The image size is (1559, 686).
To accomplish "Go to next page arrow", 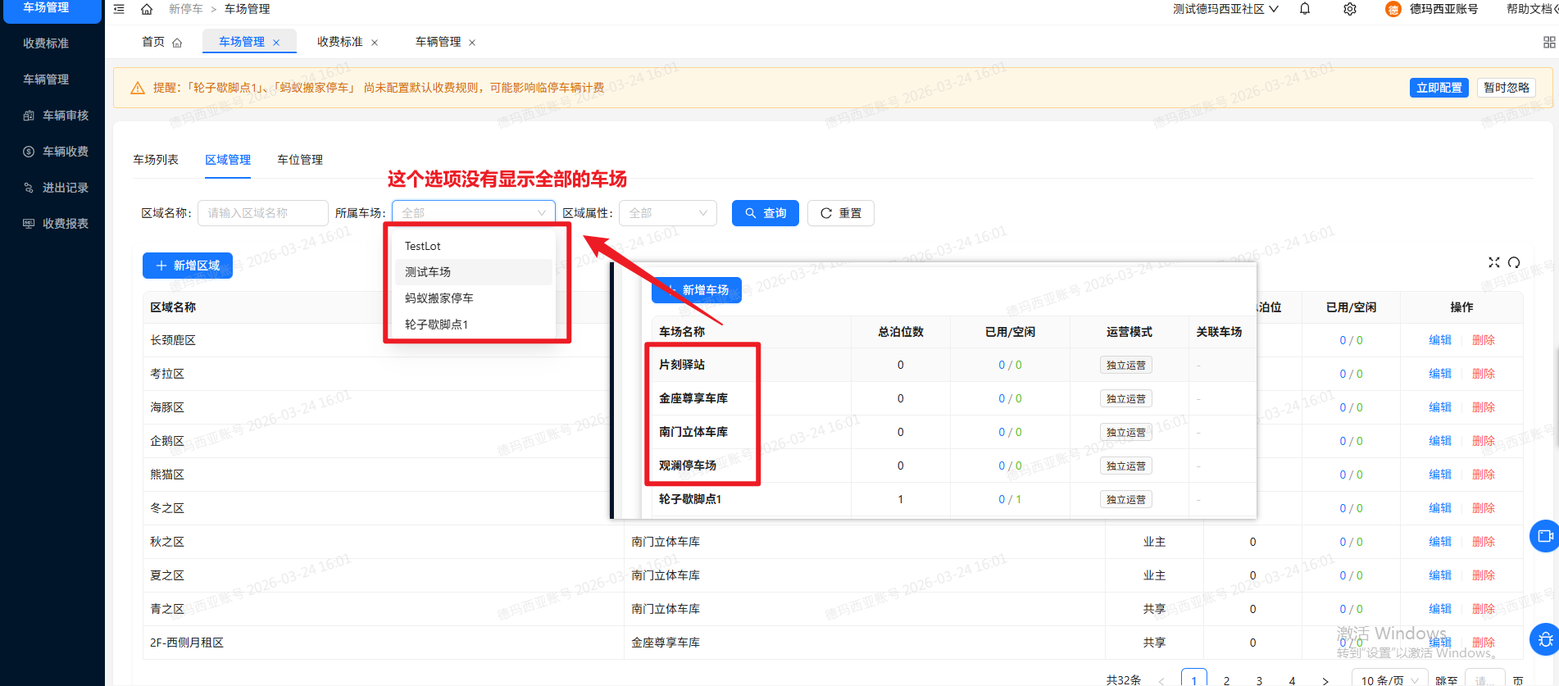I will (x=1325, y=680).
